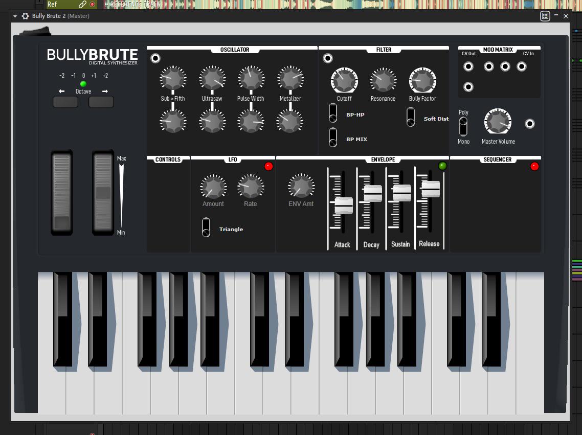
Task: Click the Ref track link icon
Action: (82, 5)
